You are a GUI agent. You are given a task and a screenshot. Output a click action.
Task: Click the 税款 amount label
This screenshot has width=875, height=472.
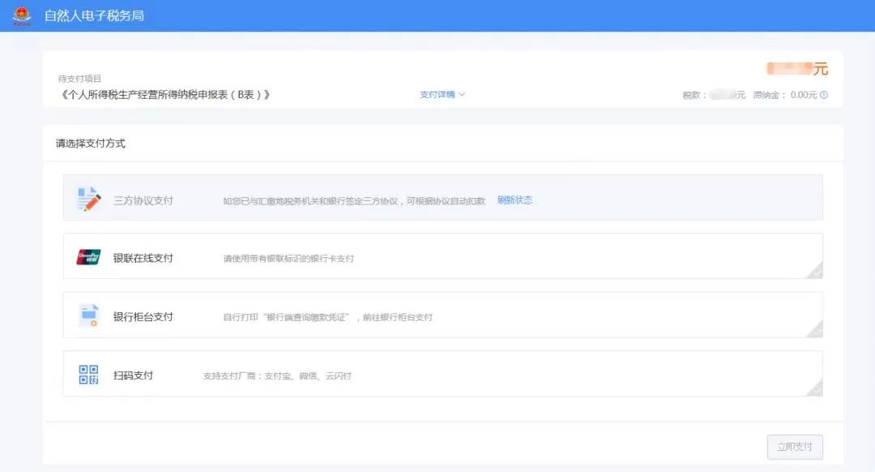tap(714, 95)
